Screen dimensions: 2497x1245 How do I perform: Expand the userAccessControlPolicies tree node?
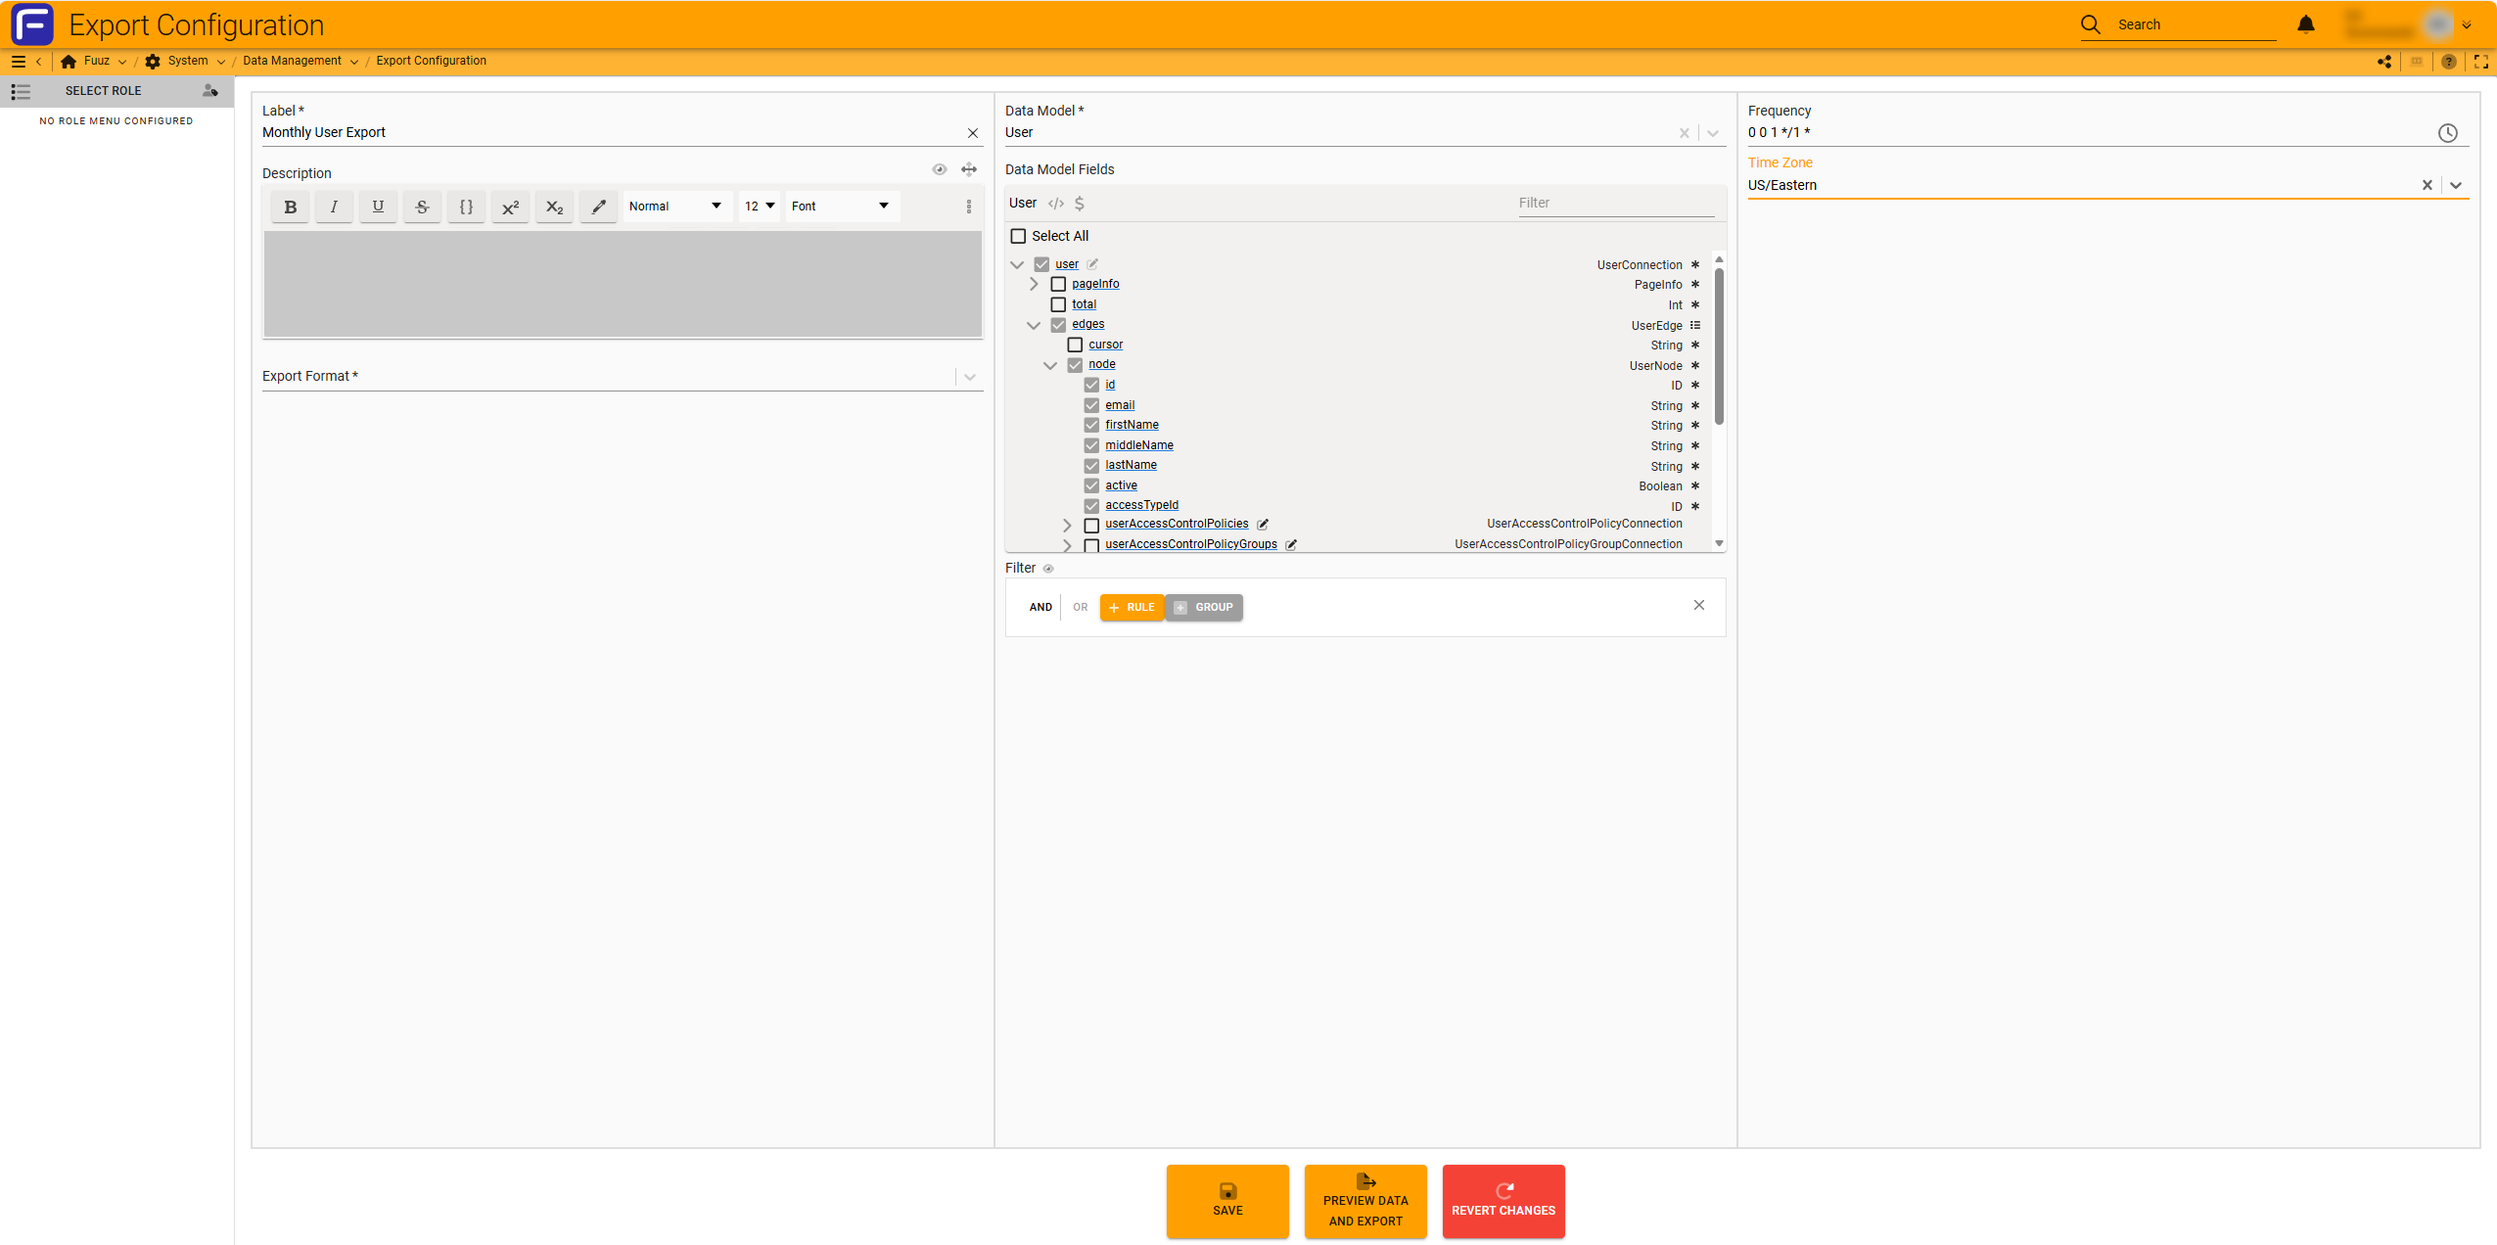pyautogui.click(x=1067, y=525)
